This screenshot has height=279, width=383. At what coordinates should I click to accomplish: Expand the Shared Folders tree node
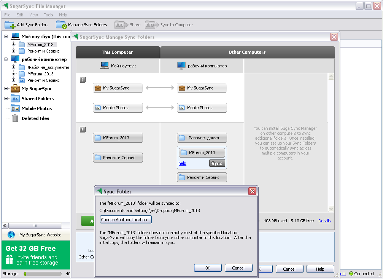[6, 98]
